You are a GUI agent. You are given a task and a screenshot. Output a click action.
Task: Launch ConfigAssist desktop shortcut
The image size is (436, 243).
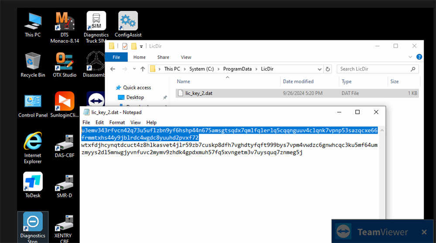tap(128, 24)
